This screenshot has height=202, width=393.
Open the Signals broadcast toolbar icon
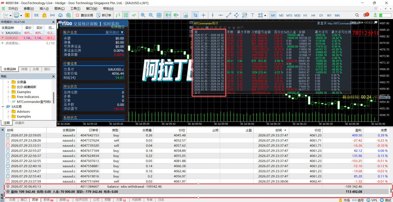pos(52,15)
